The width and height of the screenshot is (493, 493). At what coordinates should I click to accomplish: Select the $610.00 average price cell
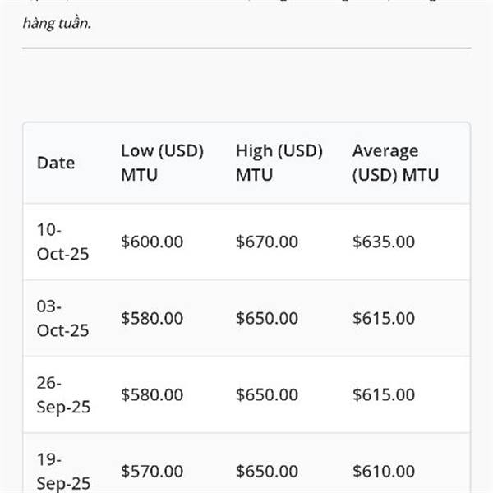click(x=384, y=471)
